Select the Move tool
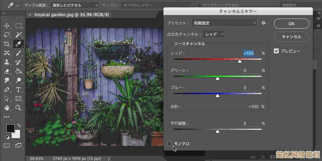The height and width of the screenshot is (161, 322). (7, 26)
